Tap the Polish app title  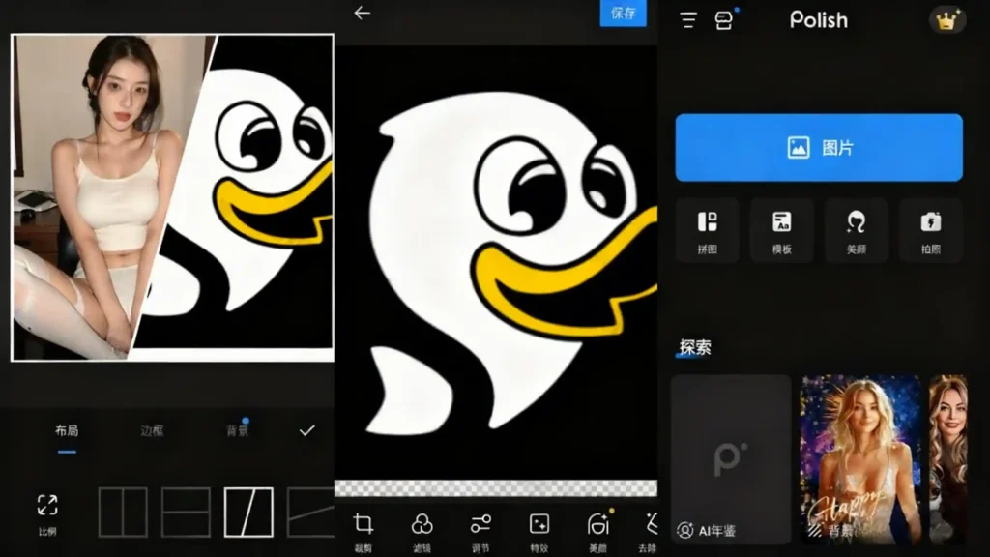tap(818, 20)
